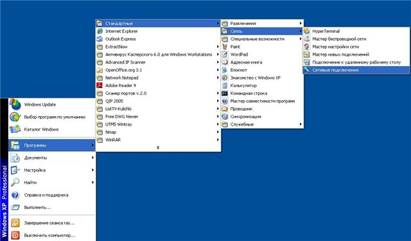
Task: Click the Paint icon
Action: pyautogui.click(x=225, y=47)
